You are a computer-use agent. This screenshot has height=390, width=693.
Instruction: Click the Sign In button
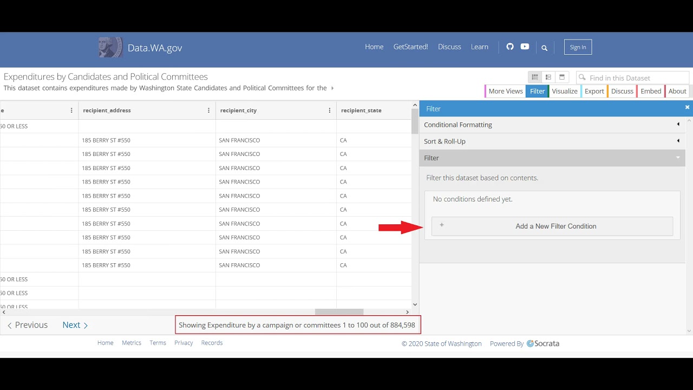pos(578,47)
